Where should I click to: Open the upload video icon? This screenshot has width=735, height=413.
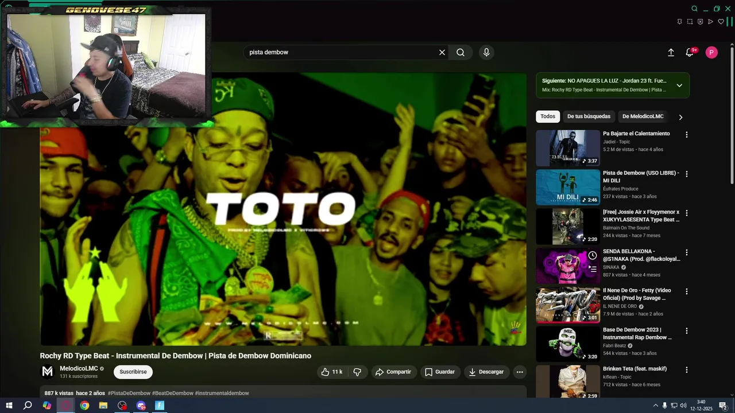[x=671, y=53]
